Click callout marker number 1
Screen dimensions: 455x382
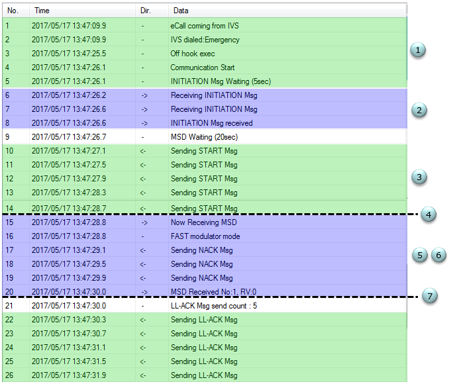tap(417, 50)
